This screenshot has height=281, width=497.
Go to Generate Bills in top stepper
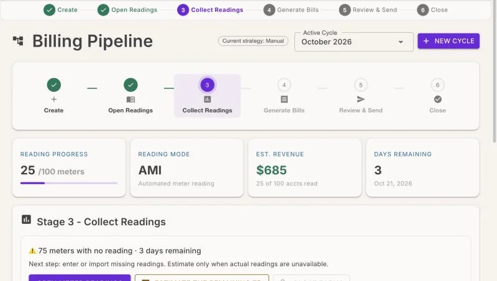[x=298, y=10]
